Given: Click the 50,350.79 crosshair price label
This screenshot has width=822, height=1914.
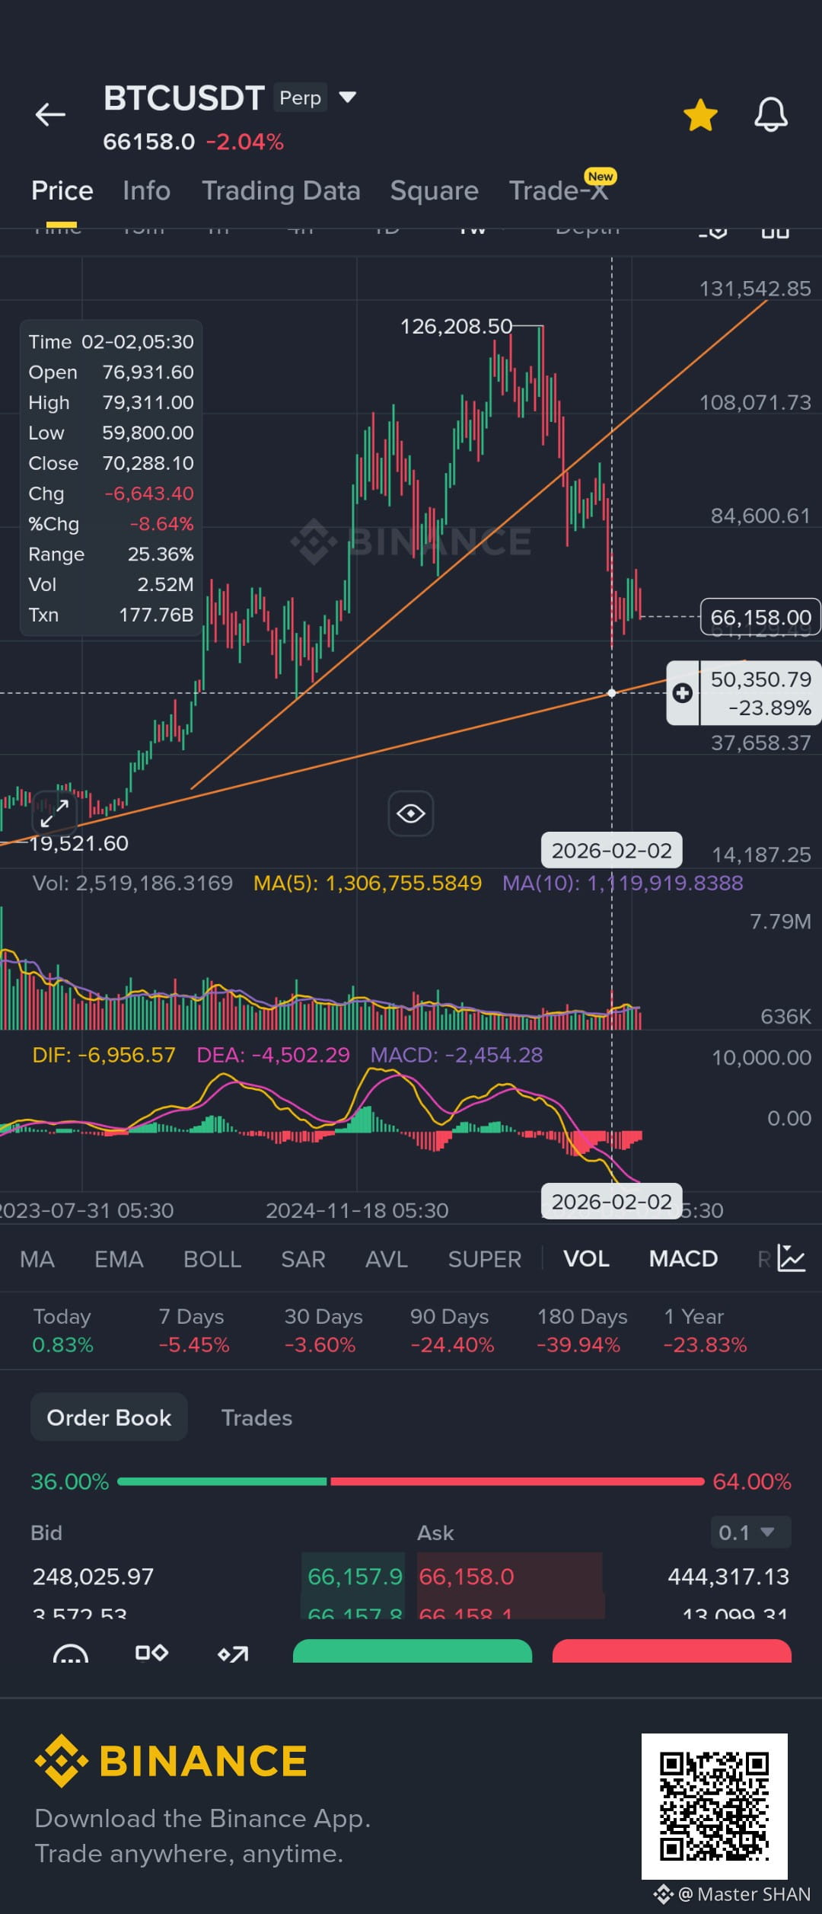Looking at the screenshot, I should (x=760, y=693).
